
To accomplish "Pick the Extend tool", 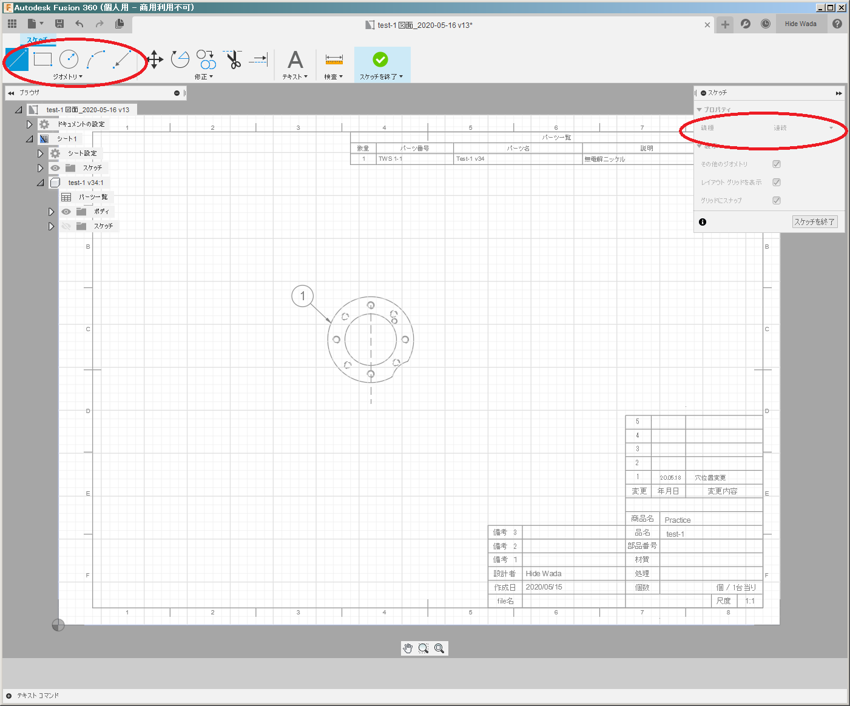I will [258, 59].
